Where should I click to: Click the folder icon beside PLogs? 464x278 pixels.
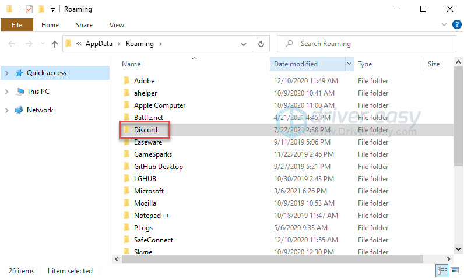(x=126, y=227)
